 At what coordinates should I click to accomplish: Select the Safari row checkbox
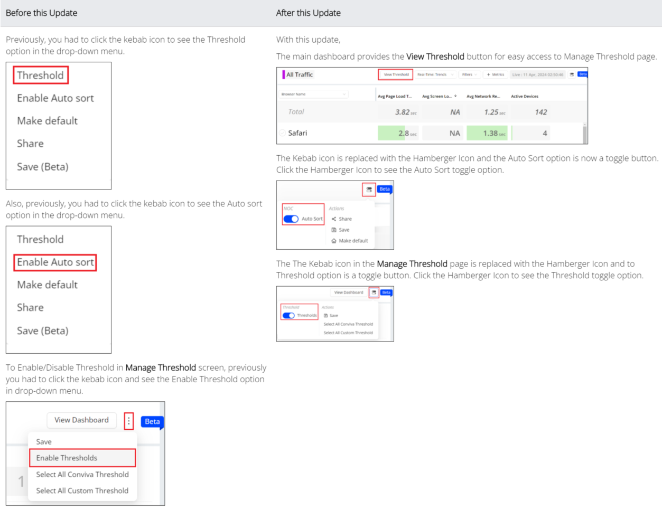click(282, 133)
